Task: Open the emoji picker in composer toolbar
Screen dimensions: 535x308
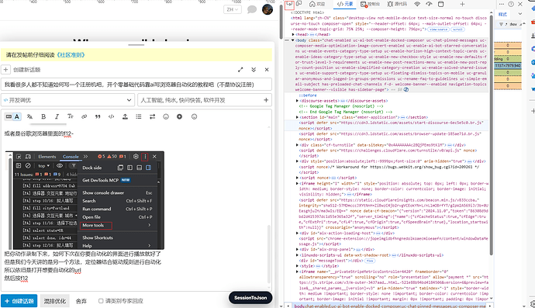Action: click(166, 117)
